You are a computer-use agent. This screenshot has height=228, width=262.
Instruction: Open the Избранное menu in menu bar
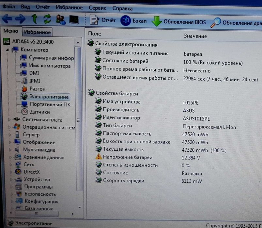coord(69,8)
